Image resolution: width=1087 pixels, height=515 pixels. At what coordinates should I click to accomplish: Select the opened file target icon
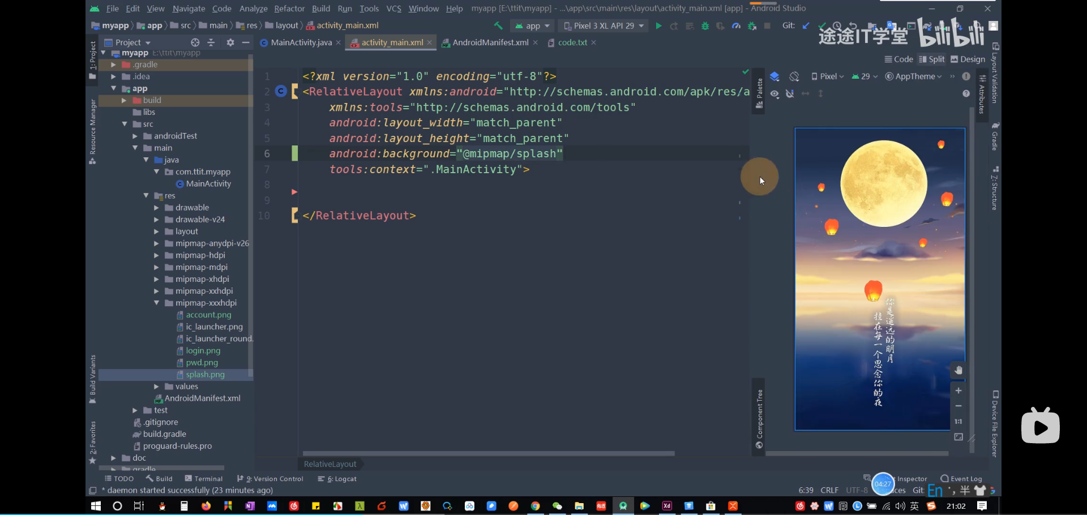coord(195,42)
